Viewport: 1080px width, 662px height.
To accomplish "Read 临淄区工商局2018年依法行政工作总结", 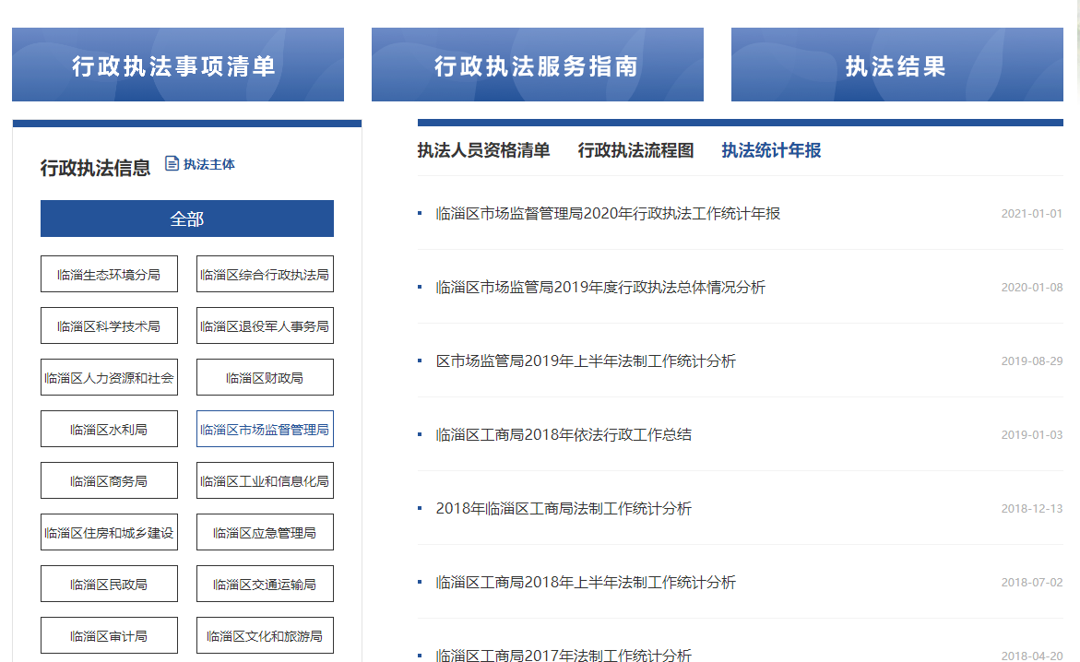I will (564, 435).
